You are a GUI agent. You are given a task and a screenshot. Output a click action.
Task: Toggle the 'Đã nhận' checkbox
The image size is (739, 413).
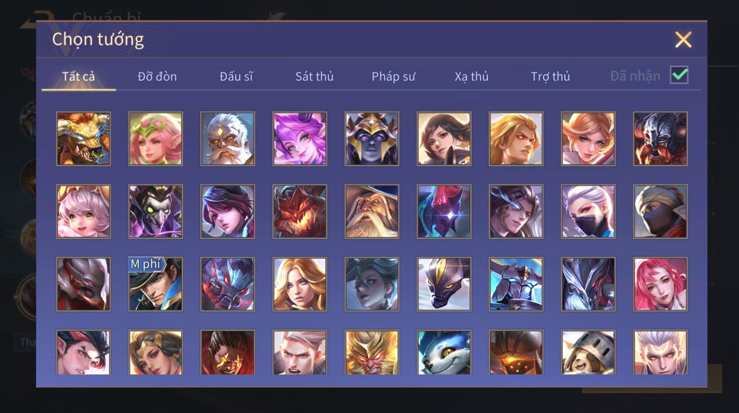click(679, 76)
